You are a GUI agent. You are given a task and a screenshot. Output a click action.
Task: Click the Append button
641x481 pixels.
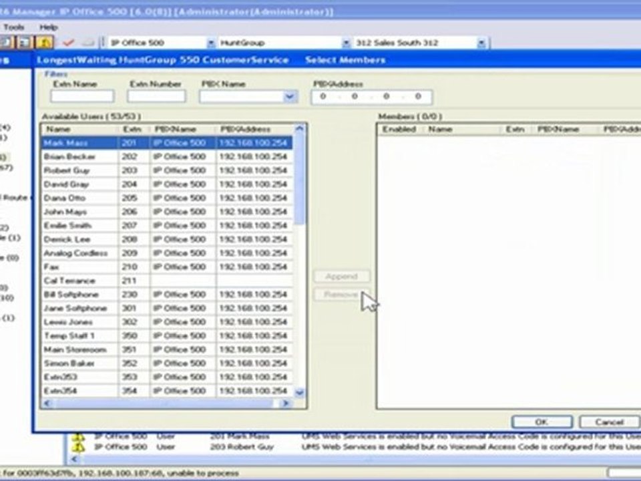click(x=342, y=277)
